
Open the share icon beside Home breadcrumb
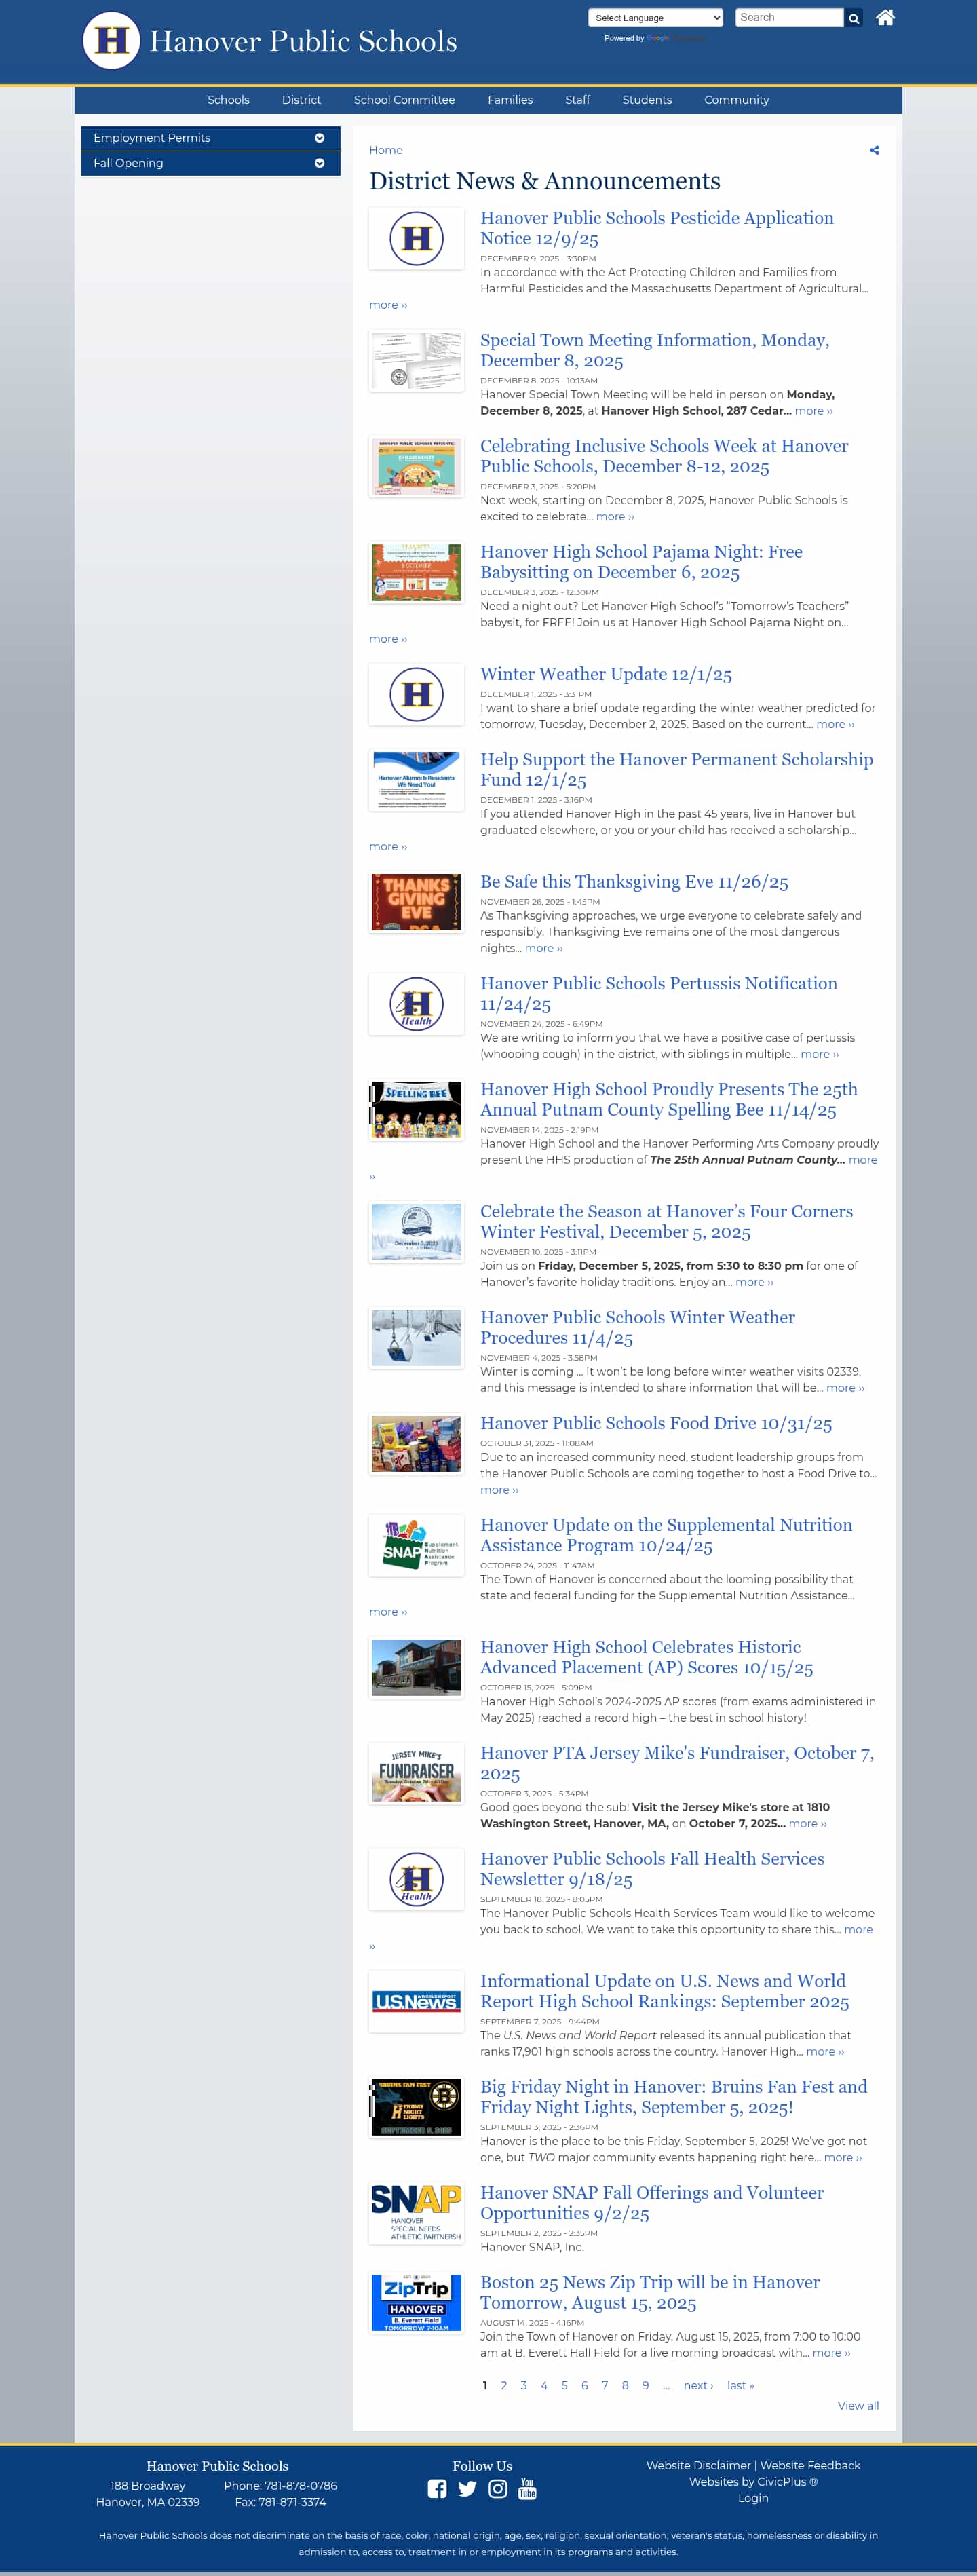click(874, 150)
